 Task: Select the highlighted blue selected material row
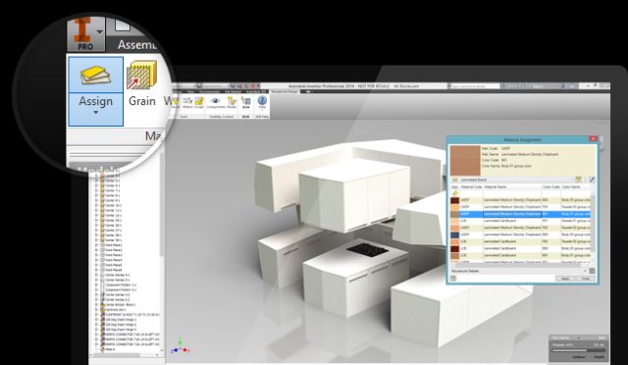coord(521,214)
